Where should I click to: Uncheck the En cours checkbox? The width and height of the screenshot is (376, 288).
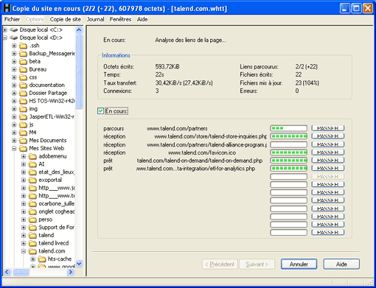pyautogui.click(x=100, y=111)
